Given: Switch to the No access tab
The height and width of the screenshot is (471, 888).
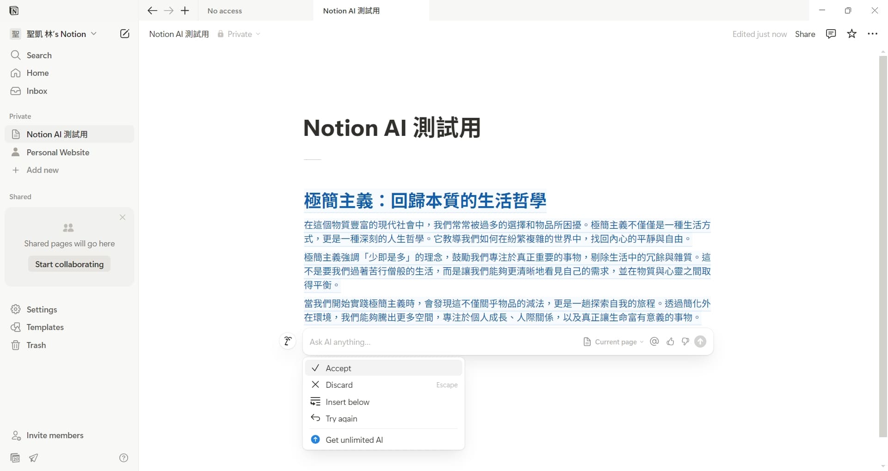Looking at the screenshot, I should [x=224, y=10].
